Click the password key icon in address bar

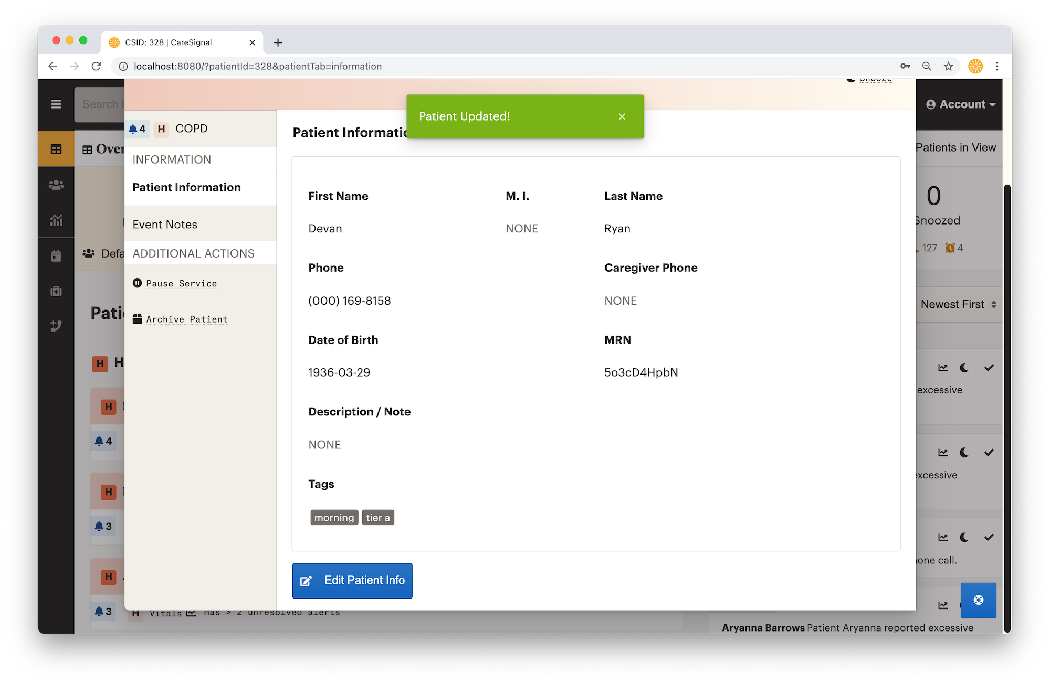tap(905, 66)
